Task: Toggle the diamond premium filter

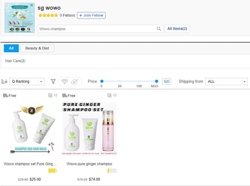Action: [x=64, y=82]
